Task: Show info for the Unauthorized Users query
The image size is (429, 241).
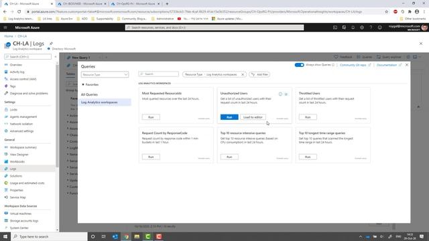Action: point(280,94)
